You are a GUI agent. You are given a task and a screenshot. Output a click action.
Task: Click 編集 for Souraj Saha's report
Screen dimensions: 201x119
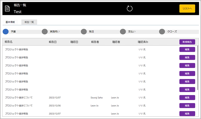[187, 98]
